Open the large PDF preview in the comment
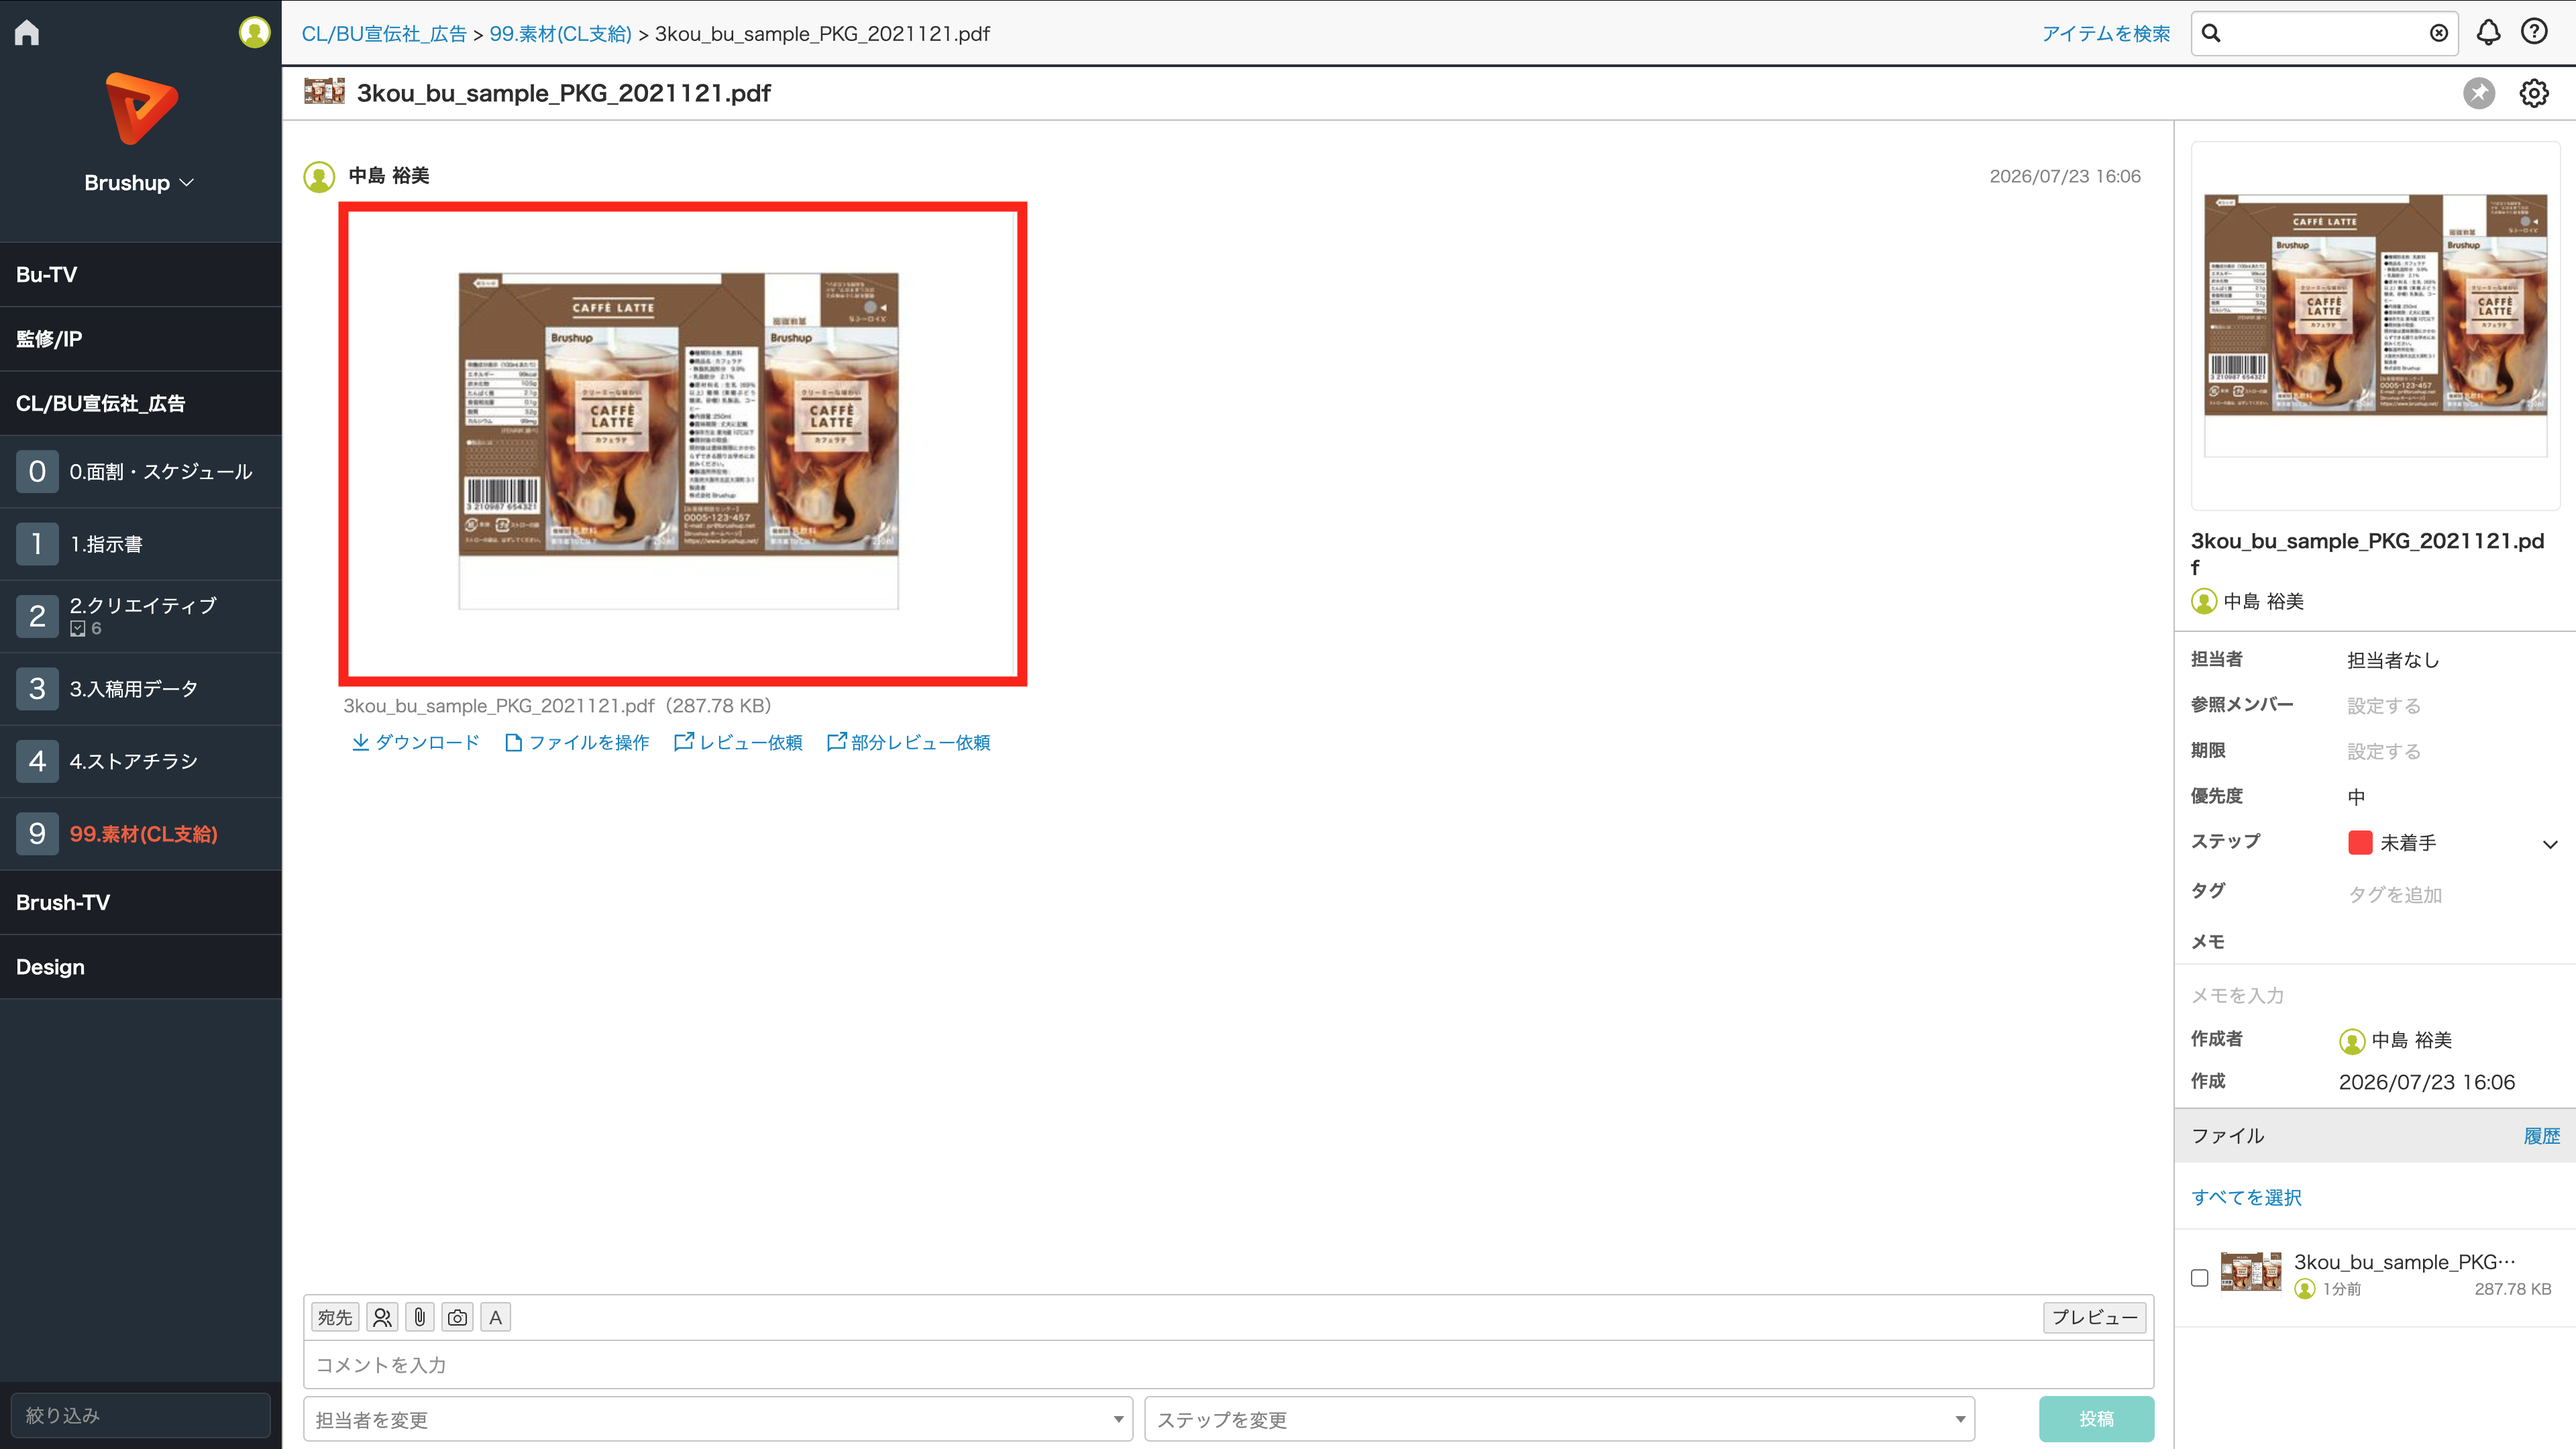Screen dimensions: 2576x1449 (683, 444)
